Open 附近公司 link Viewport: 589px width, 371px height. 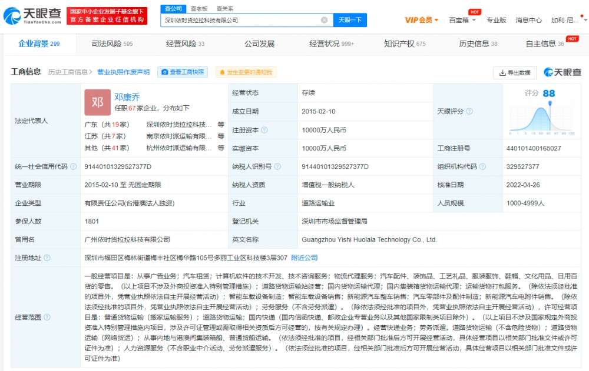pyautogui.click(x=305, y=258)
